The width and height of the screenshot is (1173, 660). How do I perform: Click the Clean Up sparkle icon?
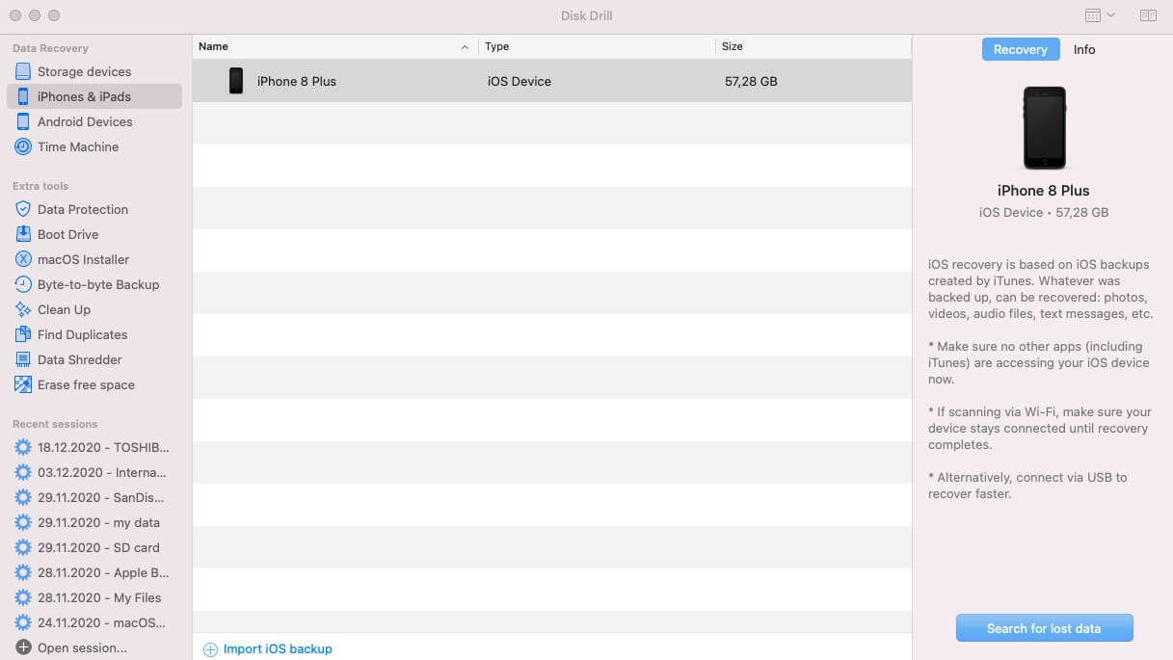click(23, 309)
